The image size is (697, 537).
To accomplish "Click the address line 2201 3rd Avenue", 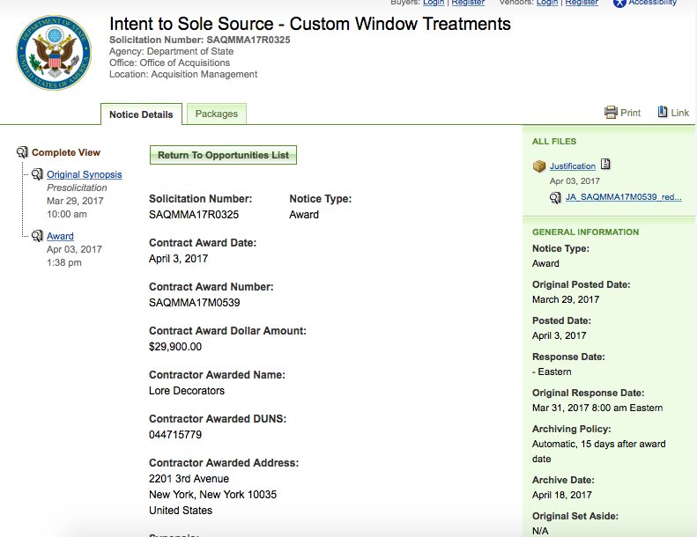I will [x=189, y=478].
